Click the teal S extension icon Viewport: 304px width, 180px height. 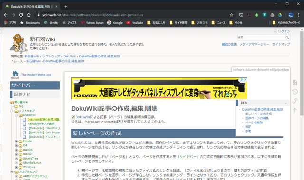(265, 15)
